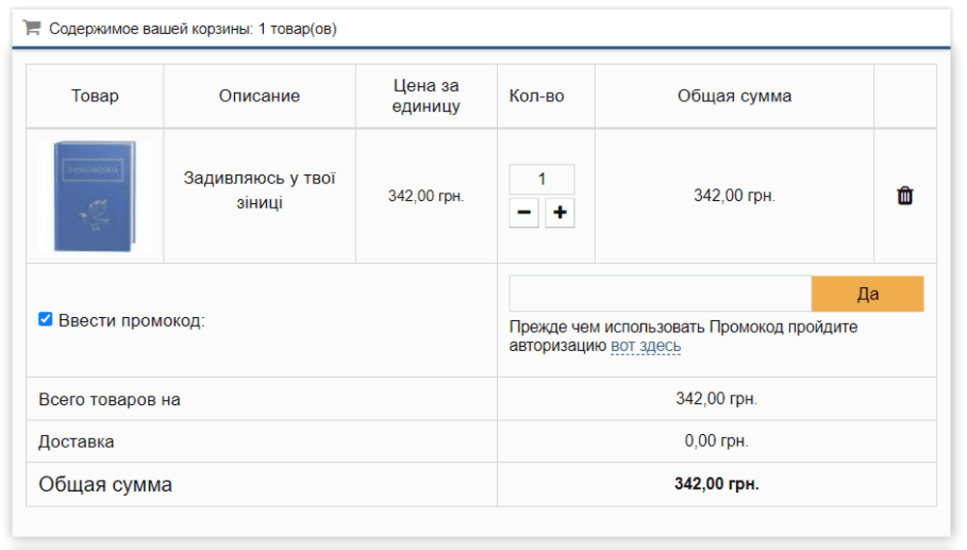Follow the "вот здесь" authorization link
Image resolution: width=967 pixels, height=550 pixels.
click(x=645, y=346)
